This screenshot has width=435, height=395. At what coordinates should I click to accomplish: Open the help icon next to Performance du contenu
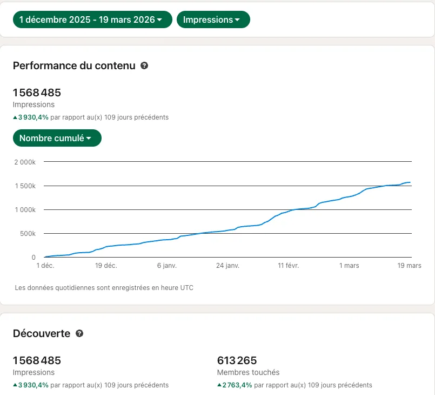coord(144,65)
